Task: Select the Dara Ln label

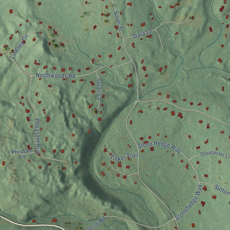Action: pos(143,34)
